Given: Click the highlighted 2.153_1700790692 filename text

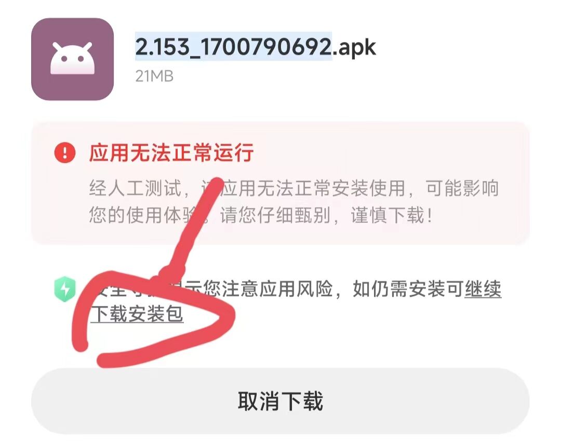Looking at the screenshot, I should (x=234, y=47).
